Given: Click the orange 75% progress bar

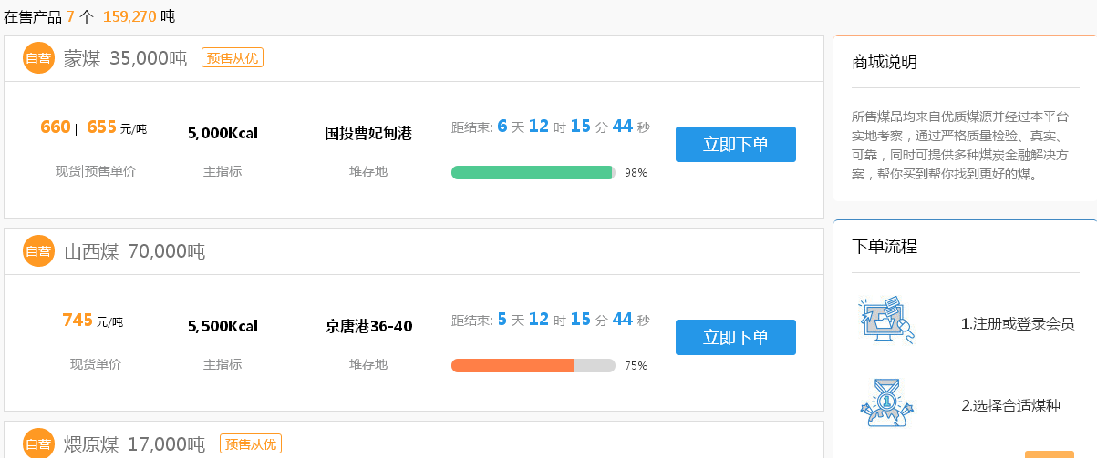Looking at the screenshot, I should tap(533, 365).
